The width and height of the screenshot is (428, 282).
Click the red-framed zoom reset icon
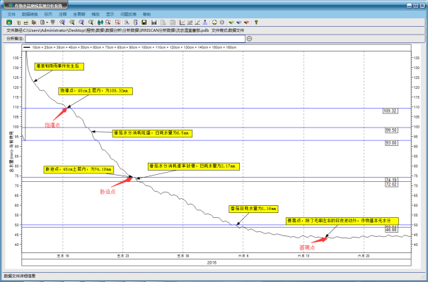click(117, 23)
